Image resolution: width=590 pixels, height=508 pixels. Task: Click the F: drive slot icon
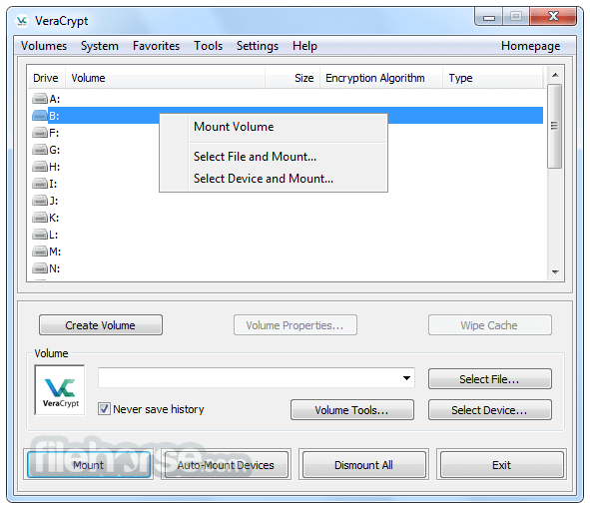[x=40, y=133]
